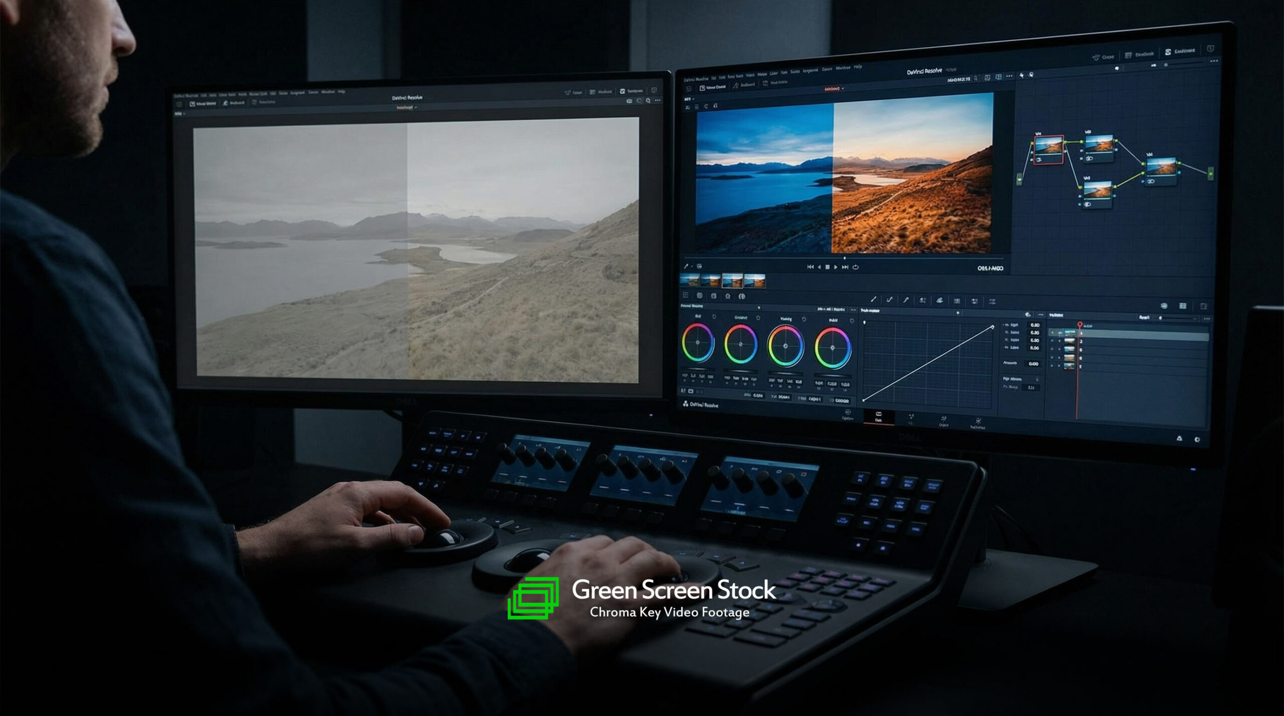Screen dimensions: 1284x716
Task: Open the Help menu on the right monitor
Action: tap(858, 67)
